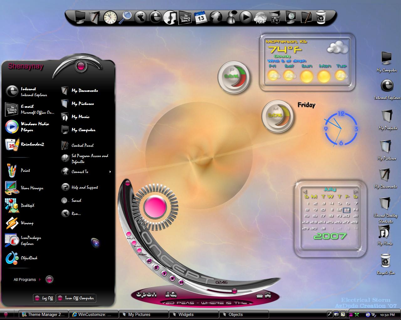The width and height of the screenshot is (401, 320).
Task: Open the calendar icon in top dock
Action: (x=200, y=17)
